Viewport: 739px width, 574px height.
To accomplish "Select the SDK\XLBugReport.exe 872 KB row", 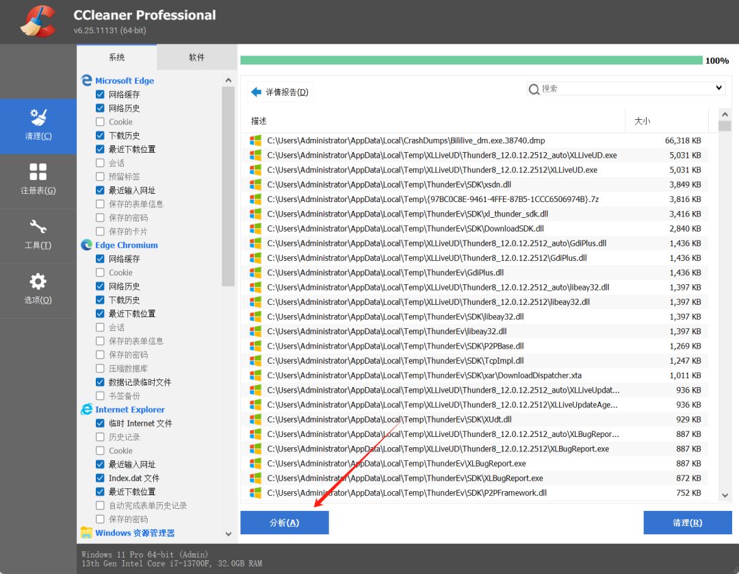I will 476,478.
